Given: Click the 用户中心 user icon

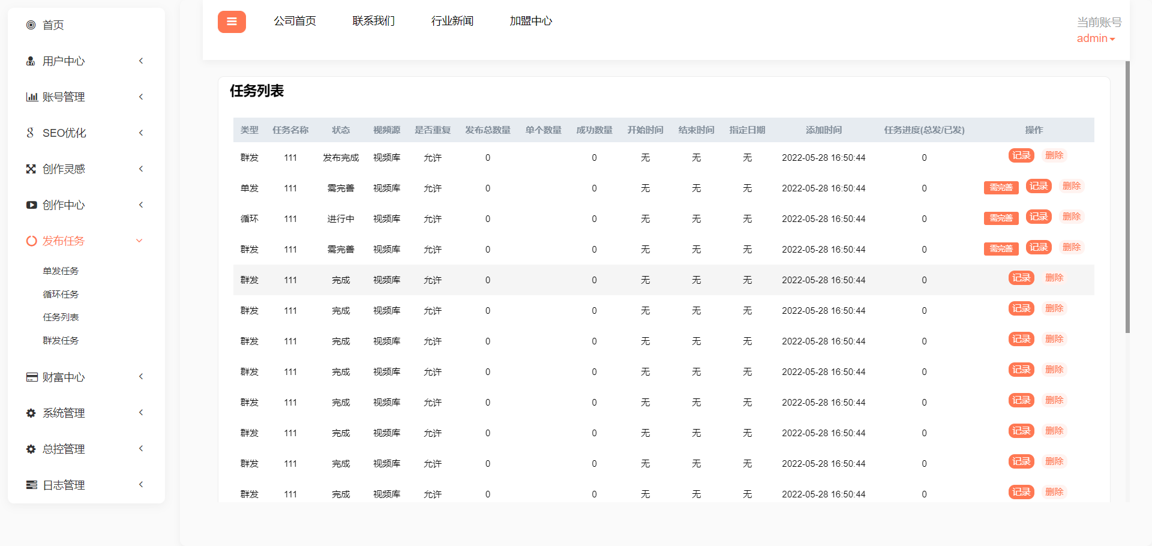Looking at the screenshot, I should point(31,61).
